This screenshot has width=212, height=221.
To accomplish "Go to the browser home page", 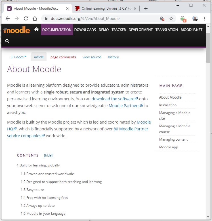I will 35,18.
